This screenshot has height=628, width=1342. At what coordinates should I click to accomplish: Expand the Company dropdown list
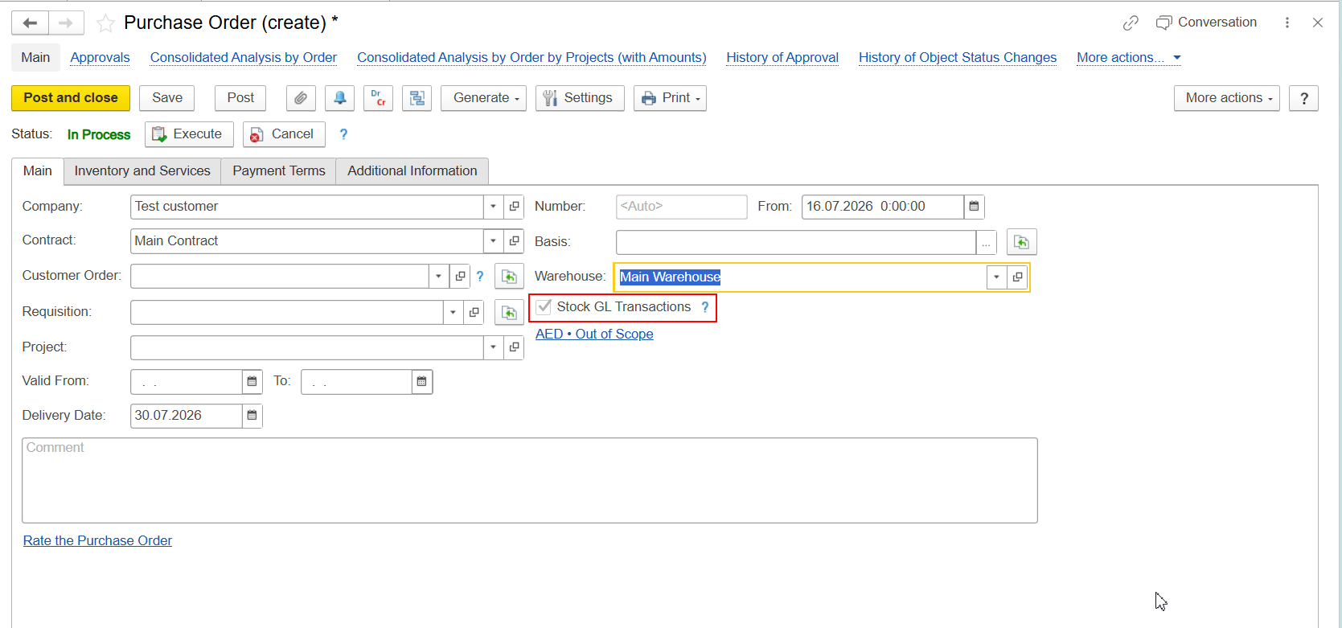[494, 207]
